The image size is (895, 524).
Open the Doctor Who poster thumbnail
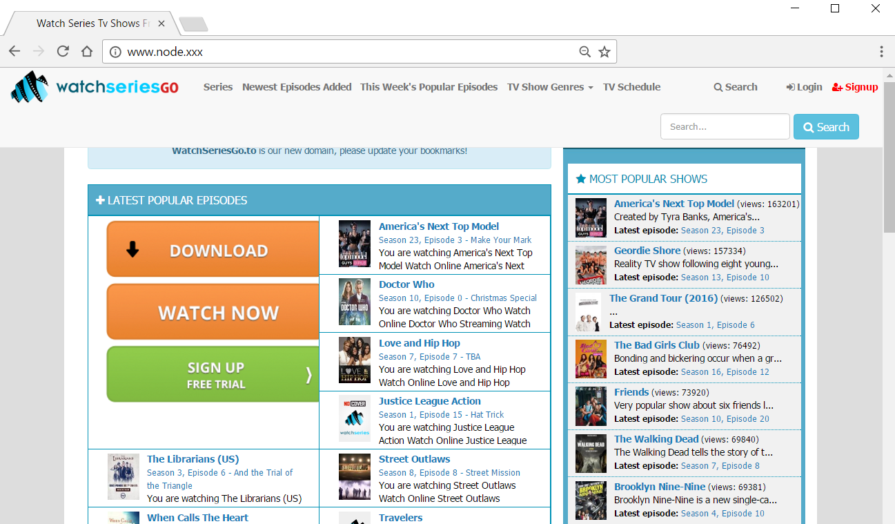pos(355,302)
